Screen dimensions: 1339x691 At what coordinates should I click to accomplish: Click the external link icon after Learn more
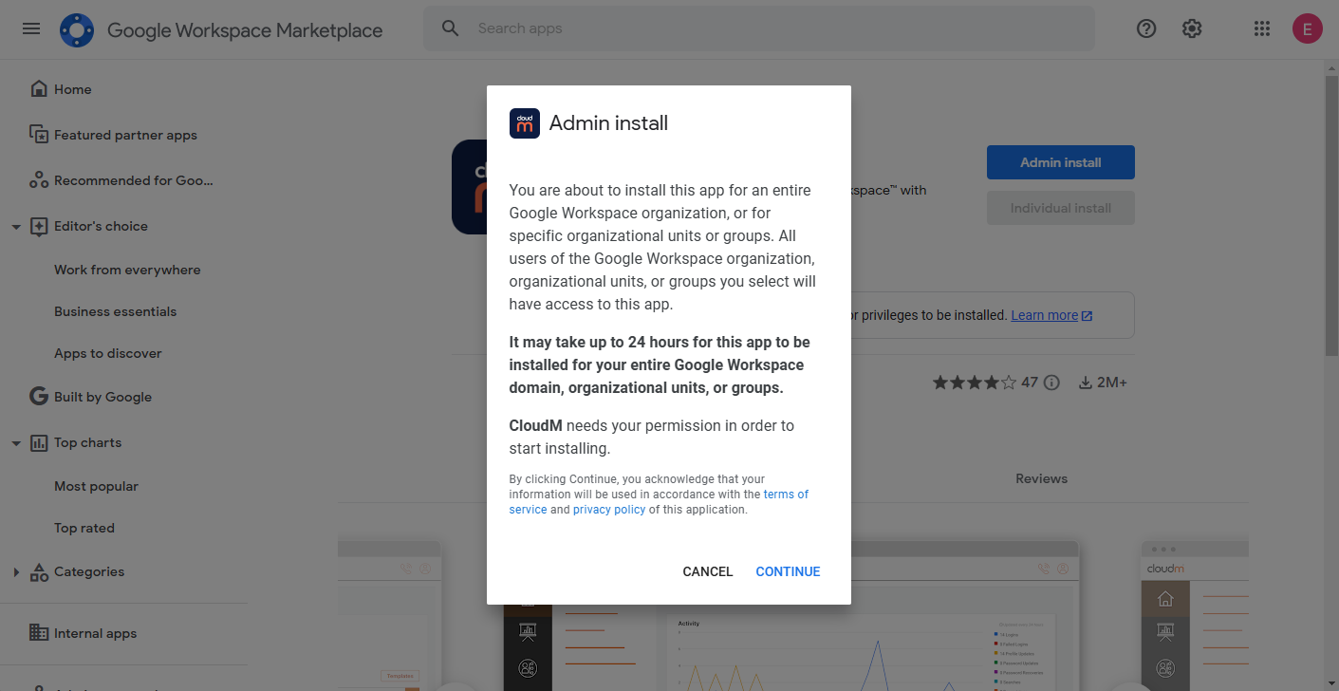click(1088, 316)
